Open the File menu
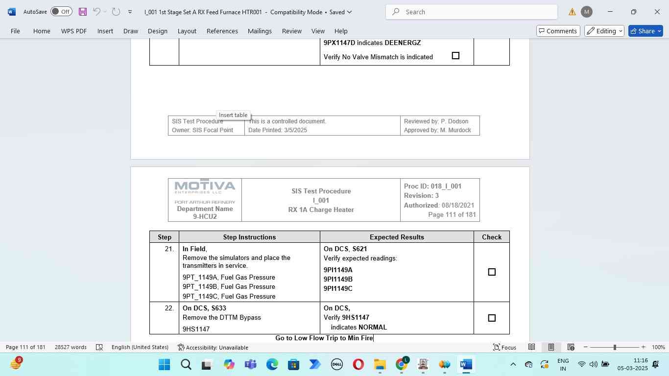 click(15, 31)
